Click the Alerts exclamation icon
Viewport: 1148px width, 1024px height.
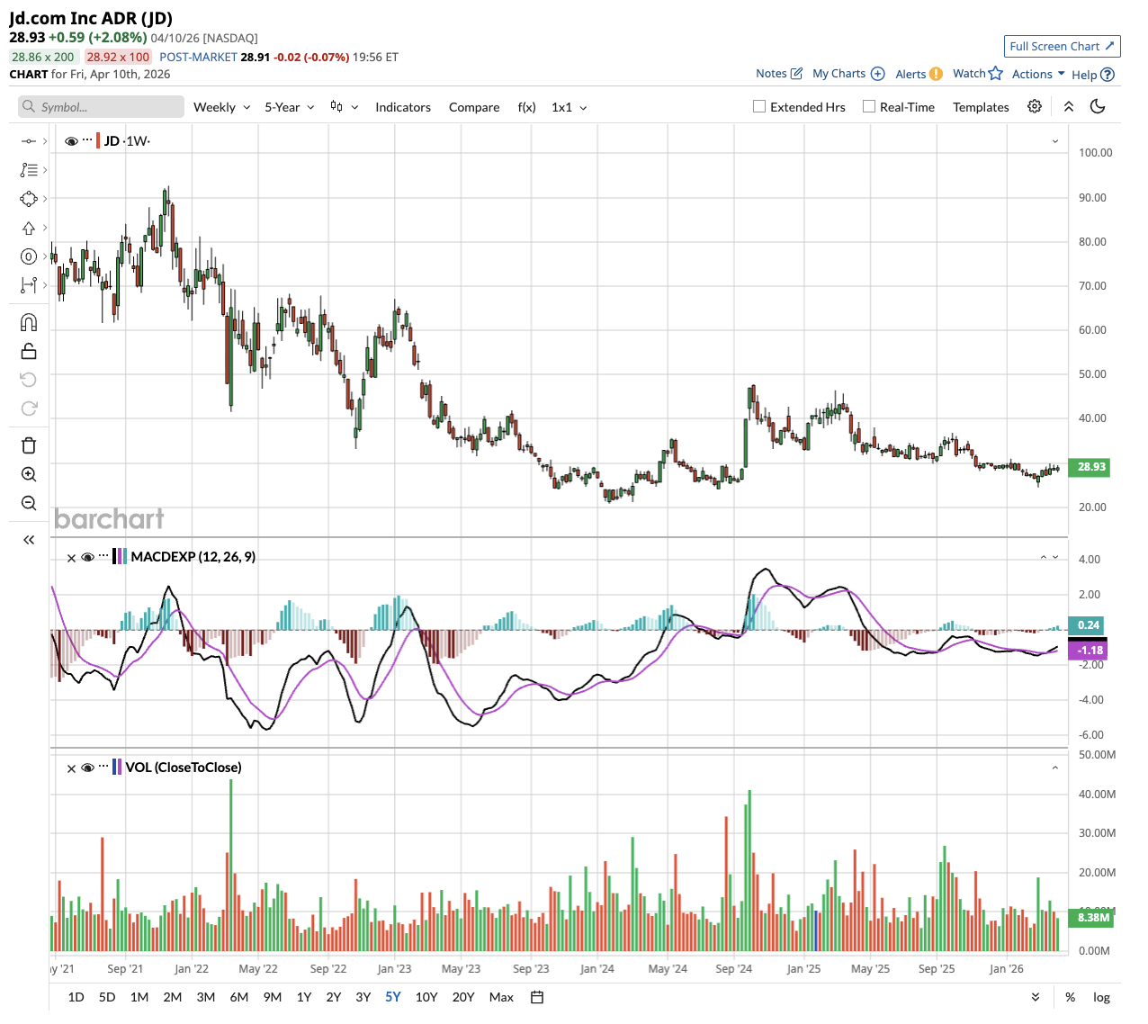[936, 74]
